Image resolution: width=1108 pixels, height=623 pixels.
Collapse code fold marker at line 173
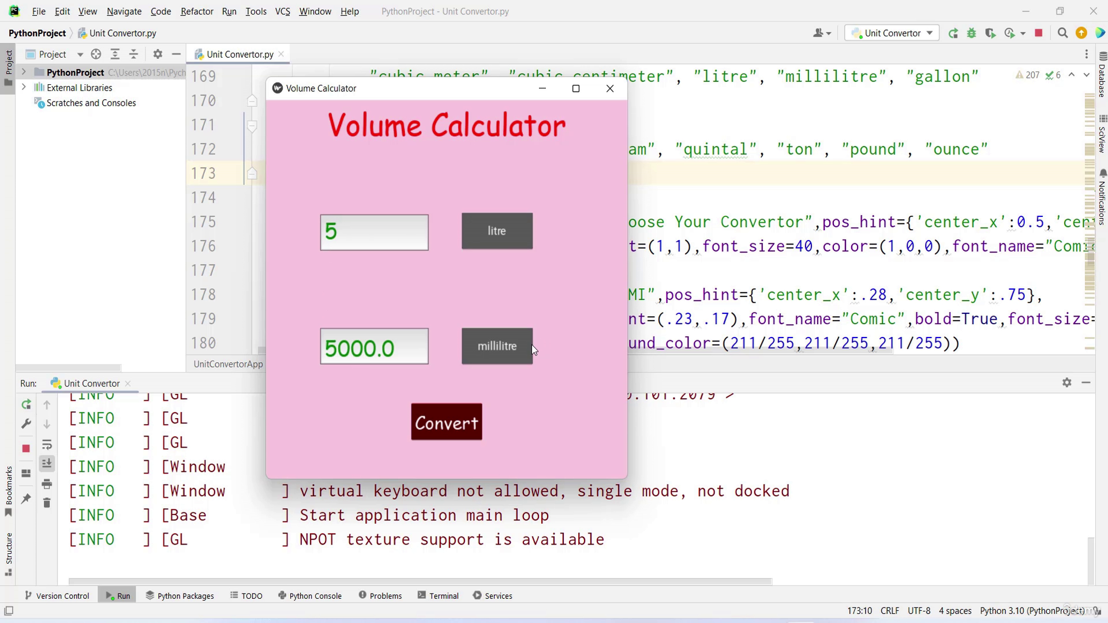point(252,173)
